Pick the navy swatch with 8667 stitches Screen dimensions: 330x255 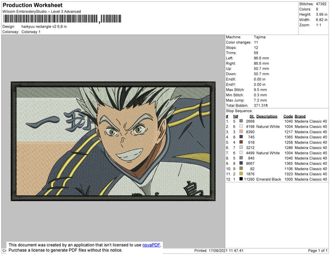click(241, 163)
